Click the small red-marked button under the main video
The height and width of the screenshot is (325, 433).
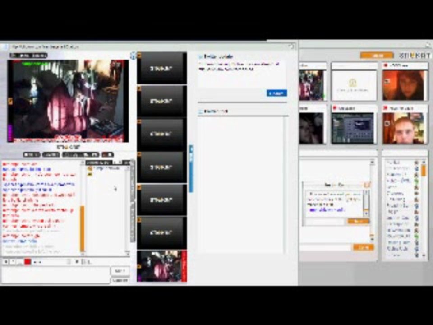107,154
